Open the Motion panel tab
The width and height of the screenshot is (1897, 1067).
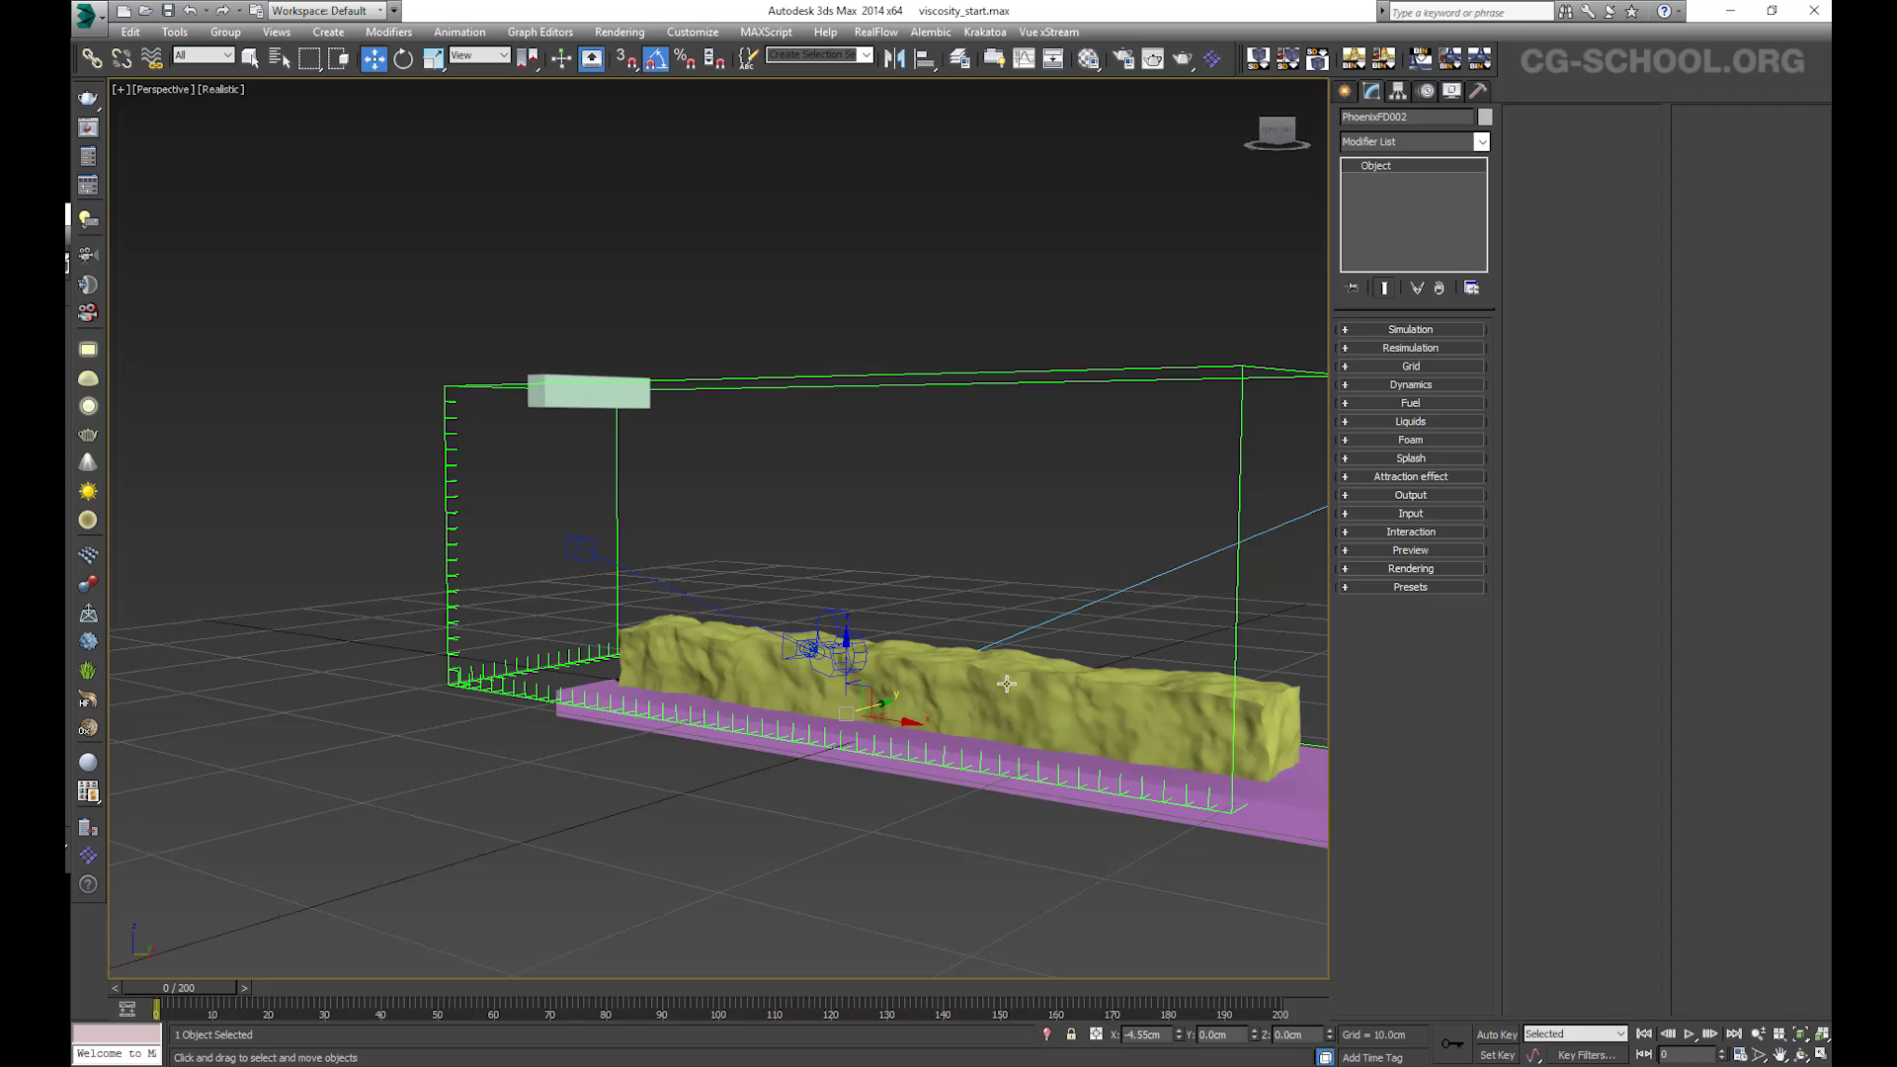[x=1426, y=91]
